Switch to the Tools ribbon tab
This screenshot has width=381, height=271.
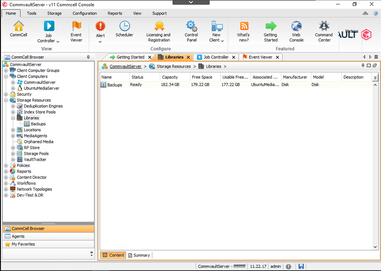click(x=32, y=13)
